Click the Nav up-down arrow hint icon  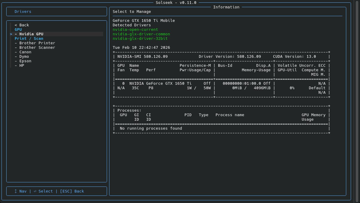16,191
